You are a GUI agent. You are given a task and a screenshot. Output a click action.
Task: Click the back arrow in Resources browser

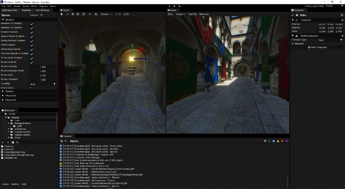(x=3, y=143)
